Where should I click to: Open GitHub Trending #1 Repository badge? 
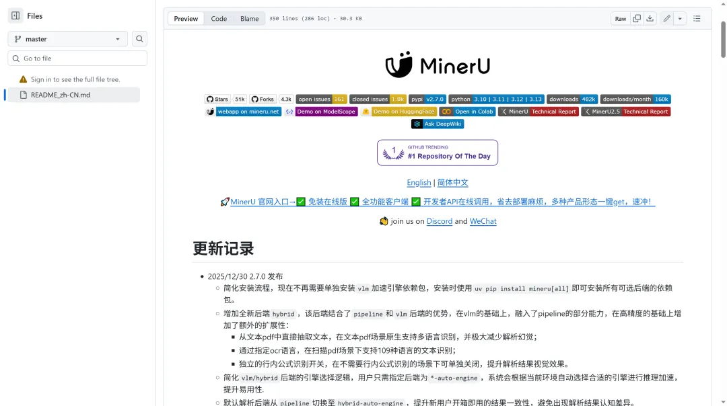pyautogui.click(x=438, y=153)
